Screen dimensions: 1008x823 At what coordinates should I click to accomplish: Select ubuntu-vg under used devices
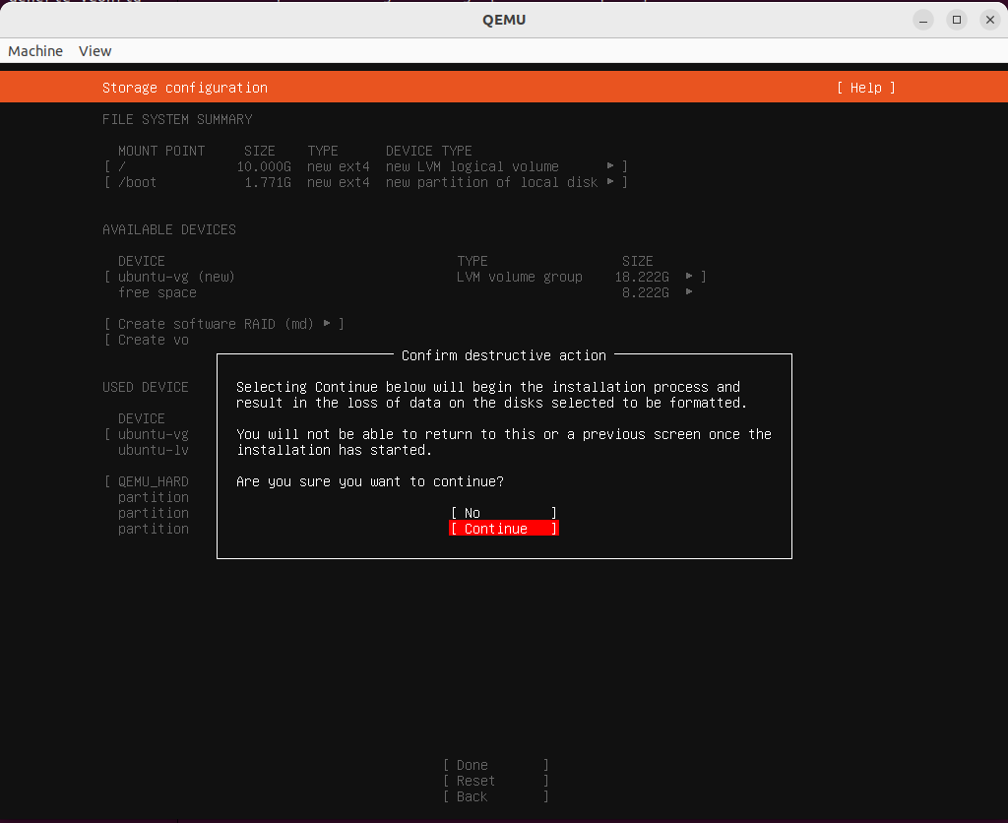point(153,434)
